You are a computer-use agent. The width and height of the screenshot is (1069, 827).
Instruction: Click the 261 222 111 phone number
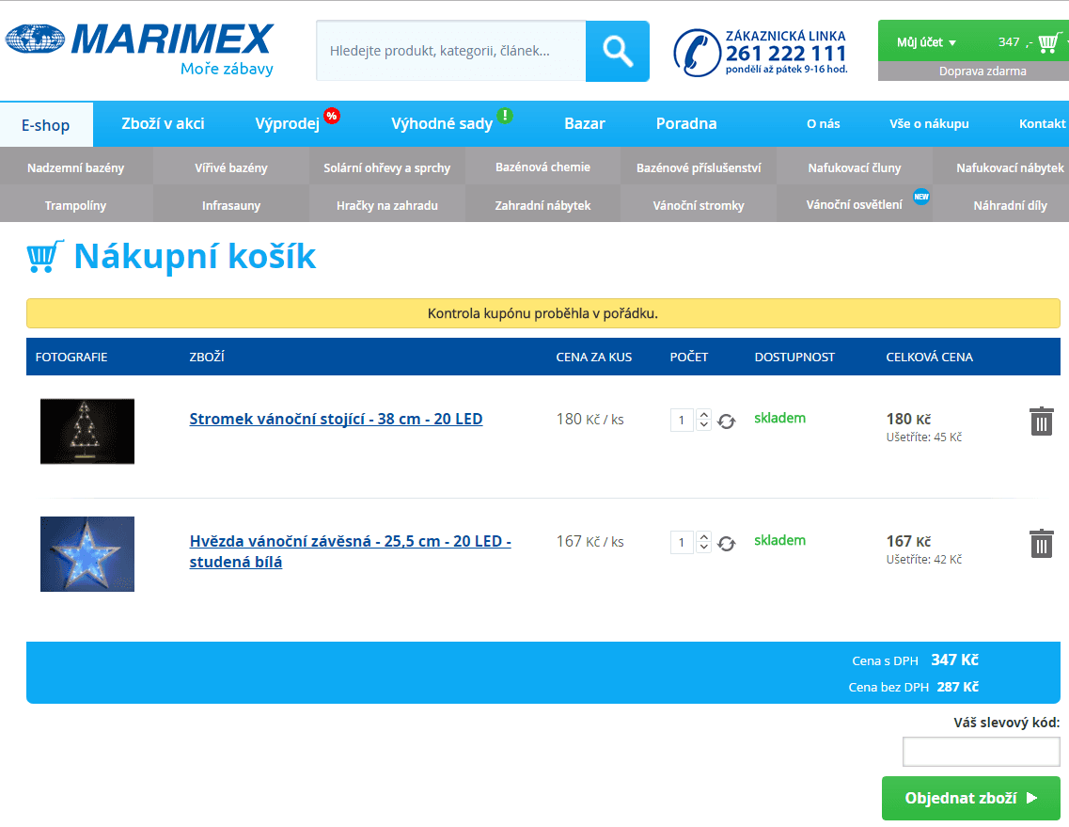(x=785, y=54)
